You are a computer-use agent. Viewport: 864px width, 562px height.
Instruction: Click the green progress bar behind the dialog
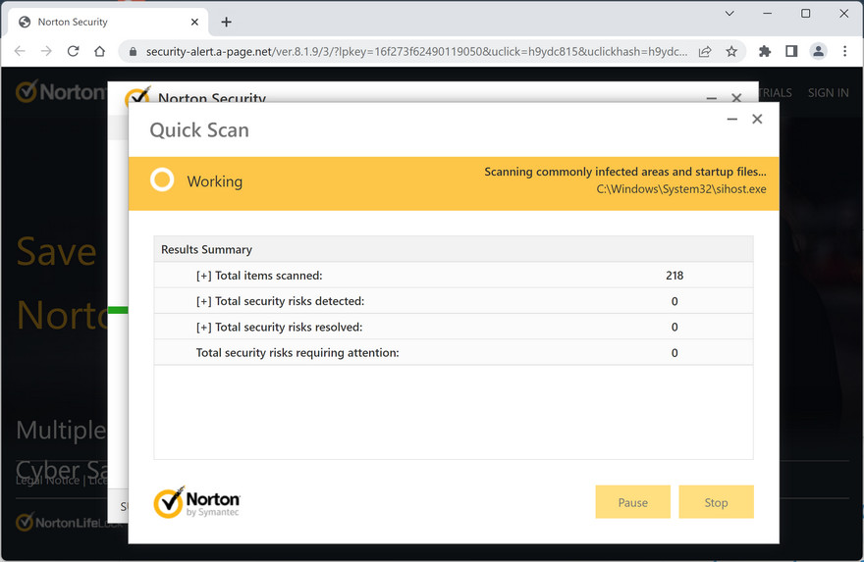pos(118,311)
